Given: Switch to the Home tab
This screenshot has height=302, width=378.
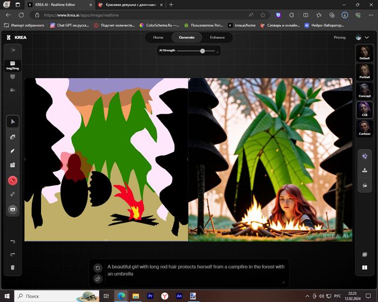Looking at the screenshot, I should coord(158,38).
